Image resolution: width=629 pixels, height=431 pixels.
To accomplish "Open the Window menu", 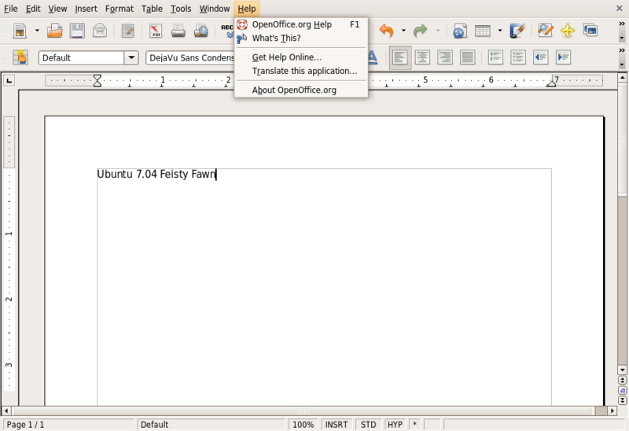I will tap(215, 9).
